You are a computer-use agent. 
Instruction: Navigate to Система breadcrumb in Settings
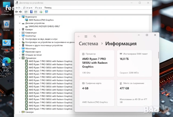88,44
